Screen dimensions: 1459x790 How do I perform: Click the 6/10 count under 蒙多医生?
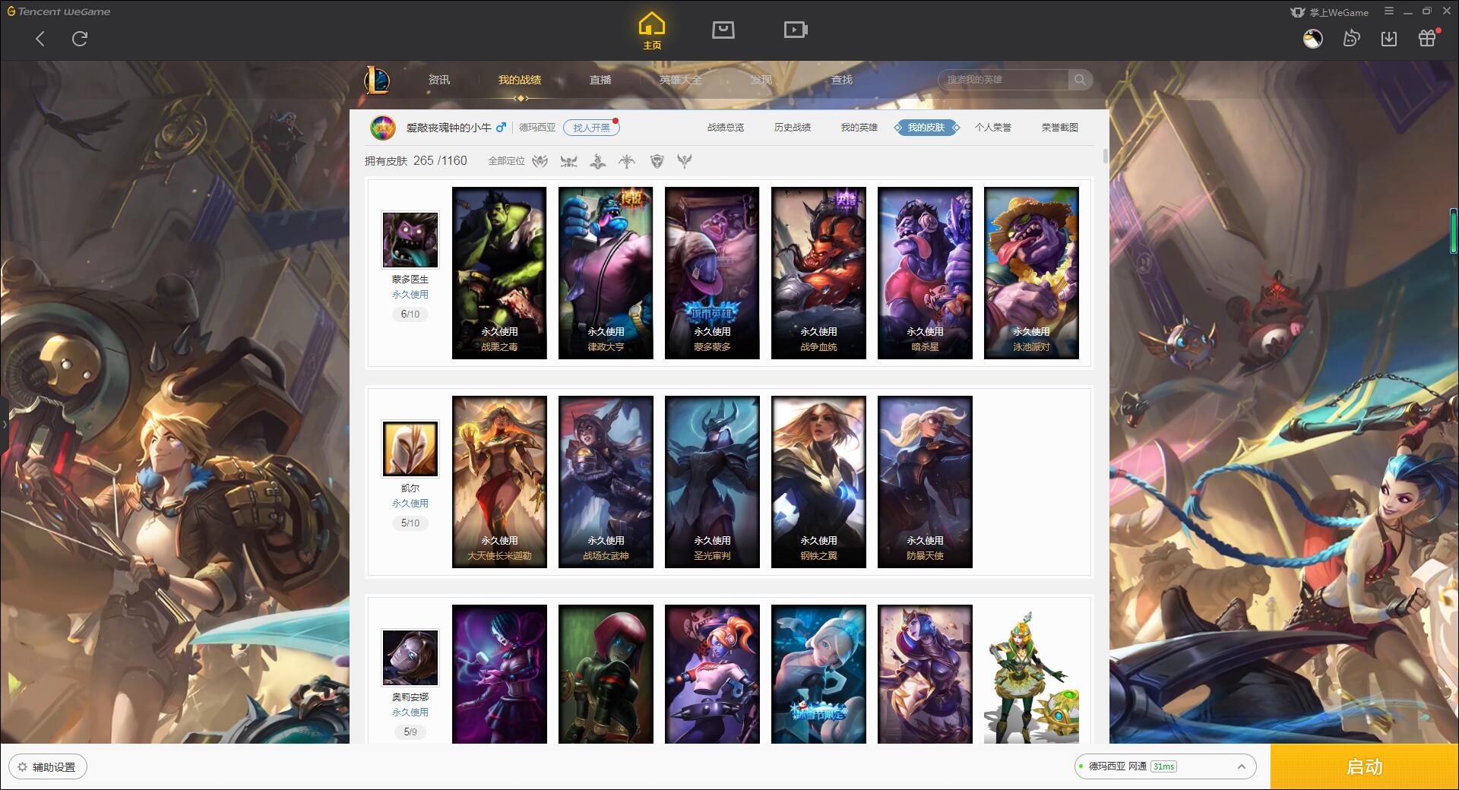click(410, 314)
